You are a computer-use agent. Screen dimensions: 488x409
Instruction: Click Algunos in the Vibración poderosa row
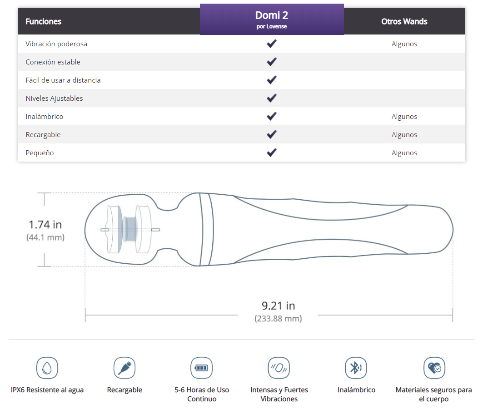click(x=404, y=44)
